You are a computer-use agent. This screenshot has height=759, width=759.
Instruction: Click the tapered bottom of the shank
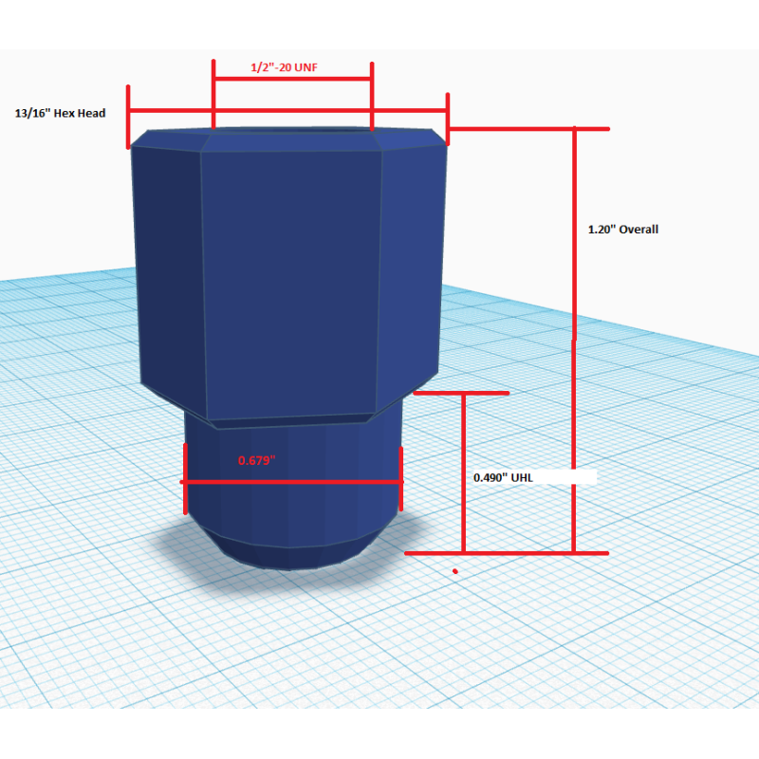click(289, 554)
